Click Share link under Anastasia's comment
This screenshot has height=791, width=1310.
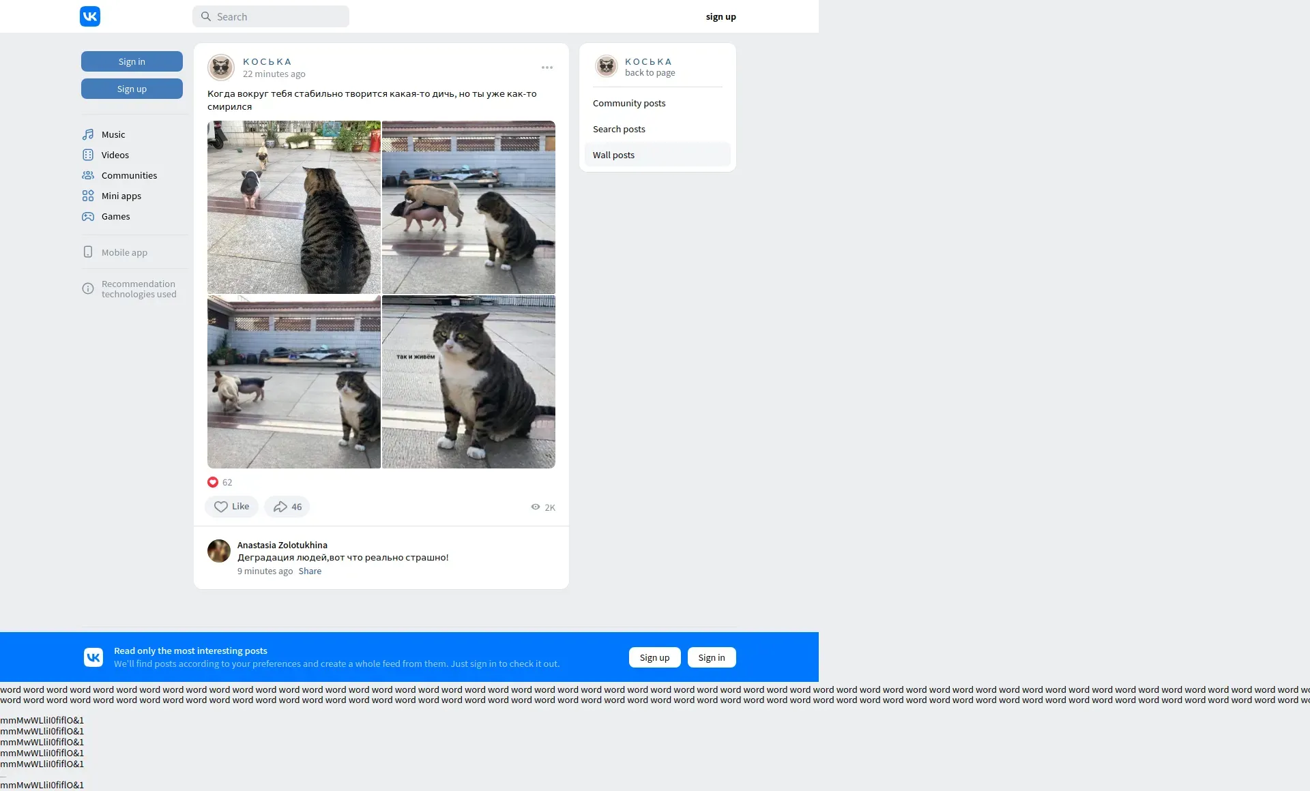click(310, 571)
